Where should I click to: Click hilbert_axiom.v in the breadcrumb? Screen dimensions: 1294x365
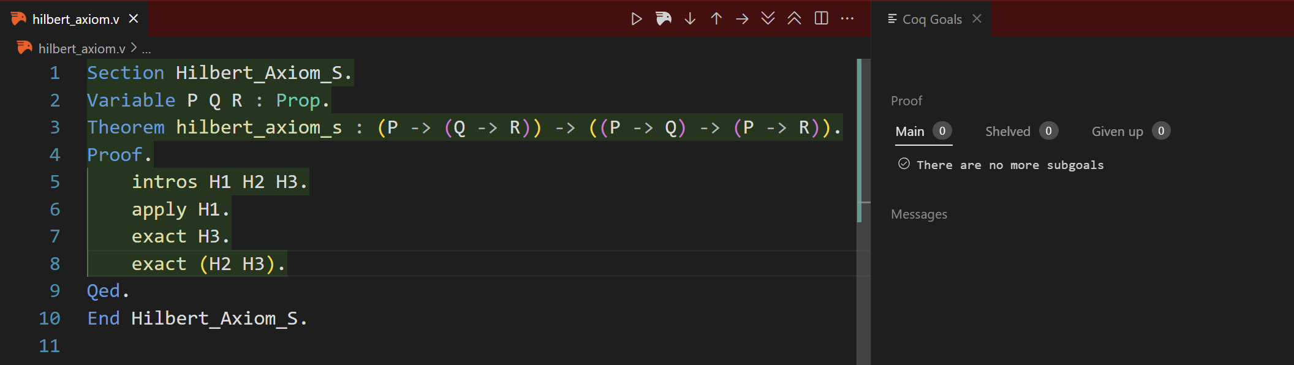(x=81, y=48)
